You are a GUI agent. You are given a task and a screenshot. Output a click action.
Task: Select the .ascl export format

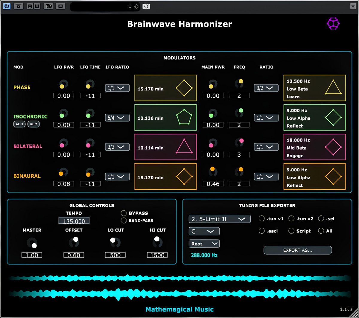(x=261, y=231)
